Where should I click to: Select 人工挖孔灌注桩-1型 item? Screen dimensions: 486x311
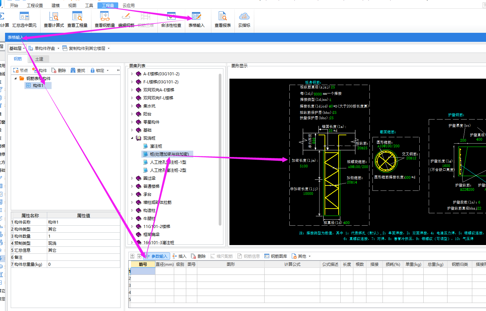coord(168,162)
